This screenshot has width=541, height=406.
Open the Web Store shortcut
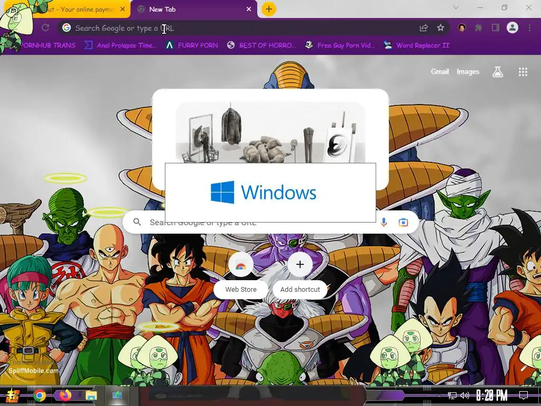[241, 276]
